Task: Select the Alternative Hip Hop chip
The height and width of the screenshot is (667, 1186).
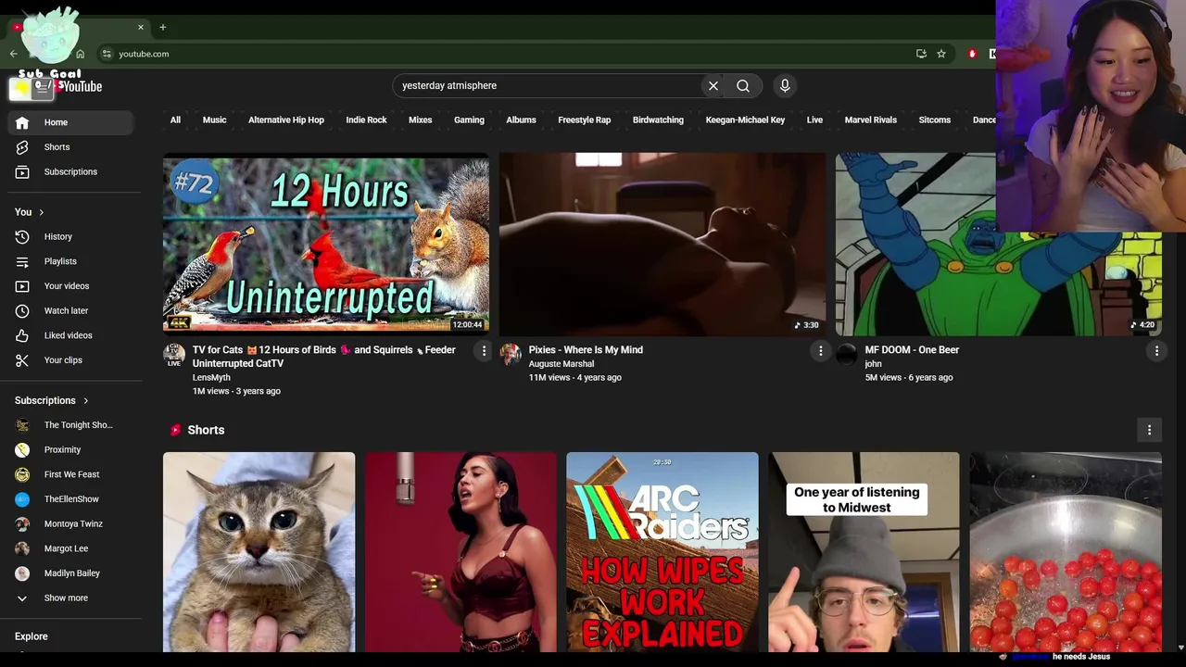Action: tap(286, 120)
